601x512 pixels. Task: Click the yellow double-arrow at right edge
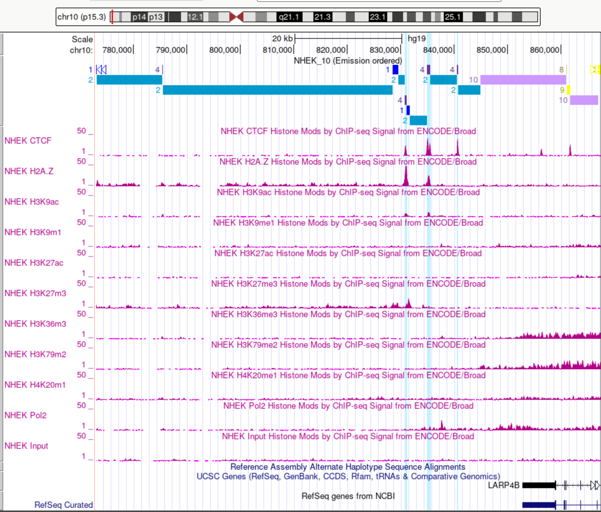pyautogui.click(x=595, y=70)
